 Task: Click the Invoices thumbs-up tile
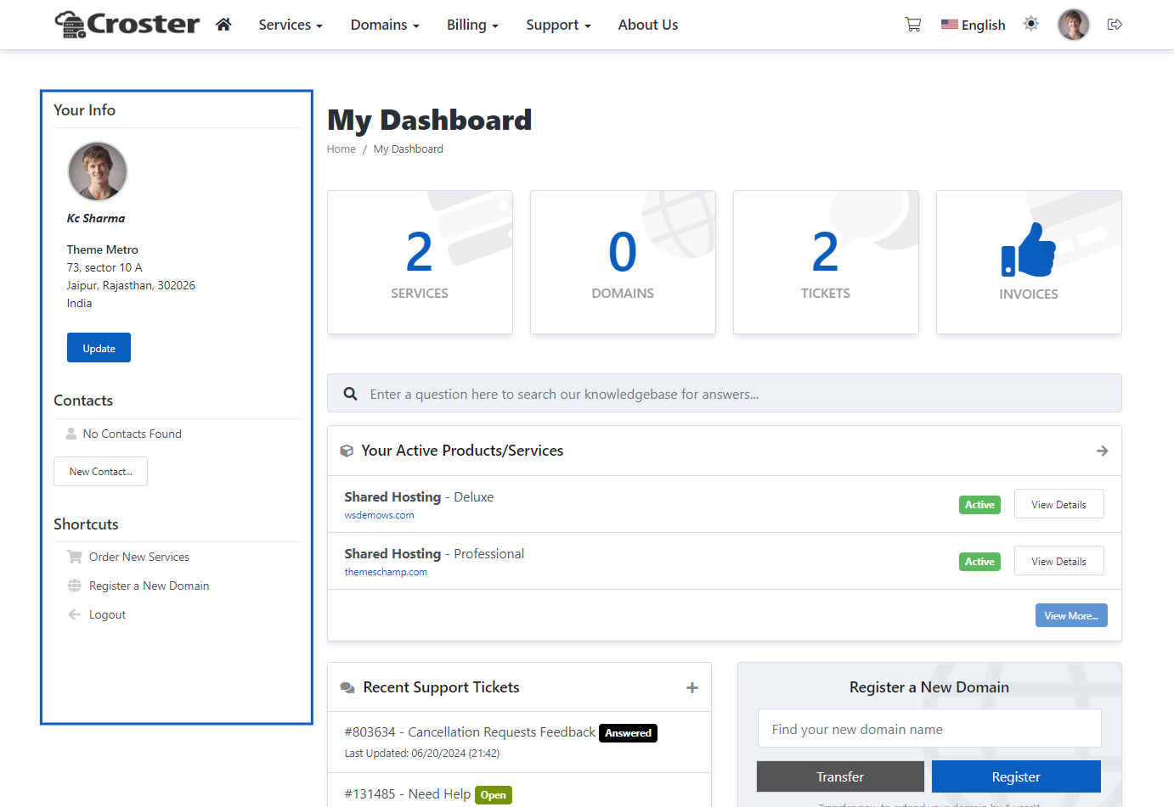tap(1028, 262)
